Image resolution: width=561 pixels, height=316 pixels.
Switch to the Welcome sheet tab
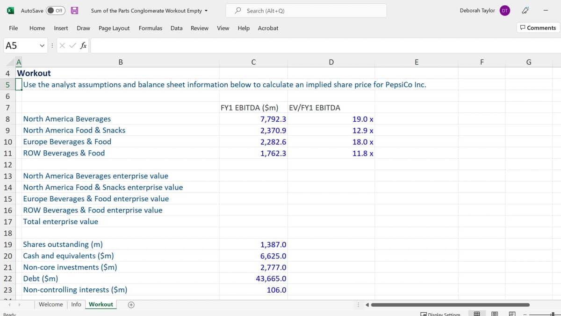[50, 304]
